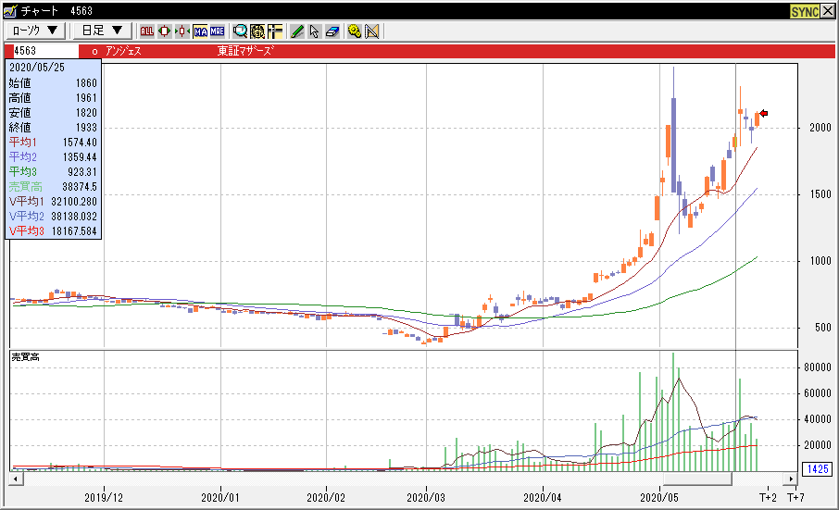Viewport: 839px width, 510px height.
Task: Toggle the yellow SYNC button
Action: [x=804, y=11]
